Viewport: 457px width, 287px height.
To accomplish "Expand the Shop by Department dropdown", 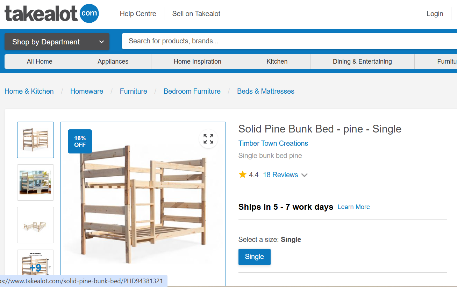I will coord(57,42).
